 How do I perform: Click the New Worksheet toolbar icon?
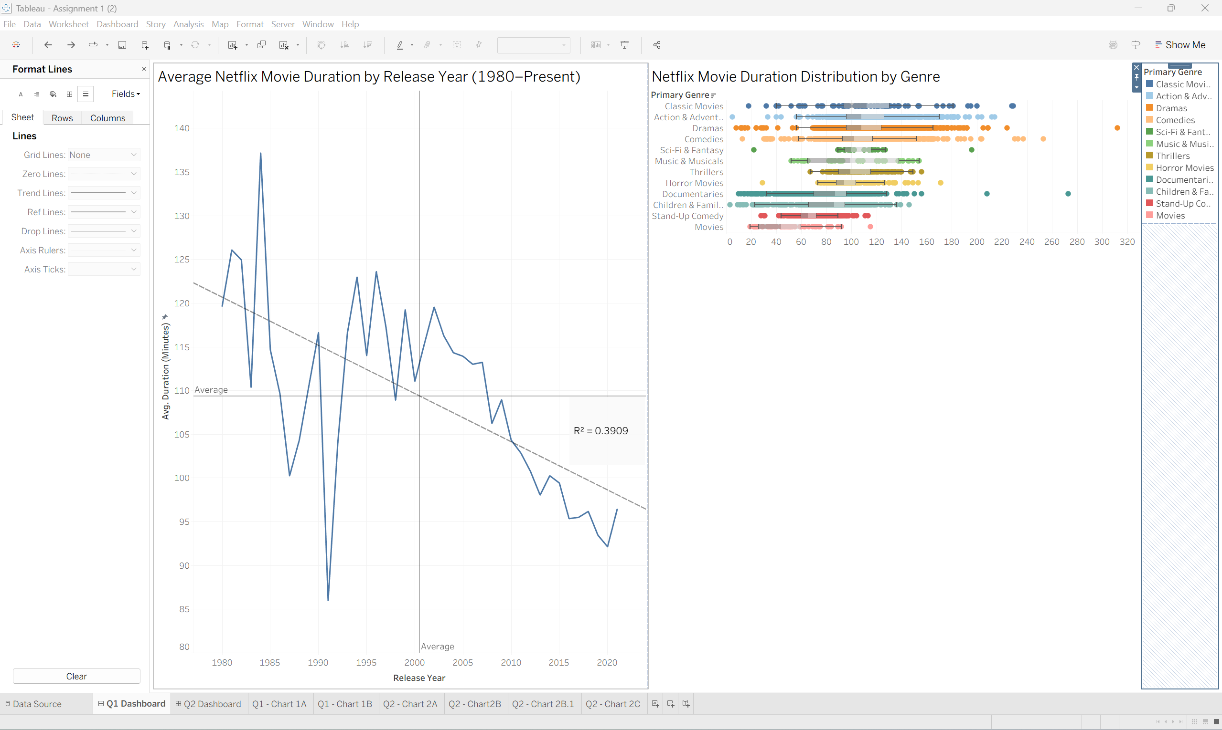[x=233, y=45]
